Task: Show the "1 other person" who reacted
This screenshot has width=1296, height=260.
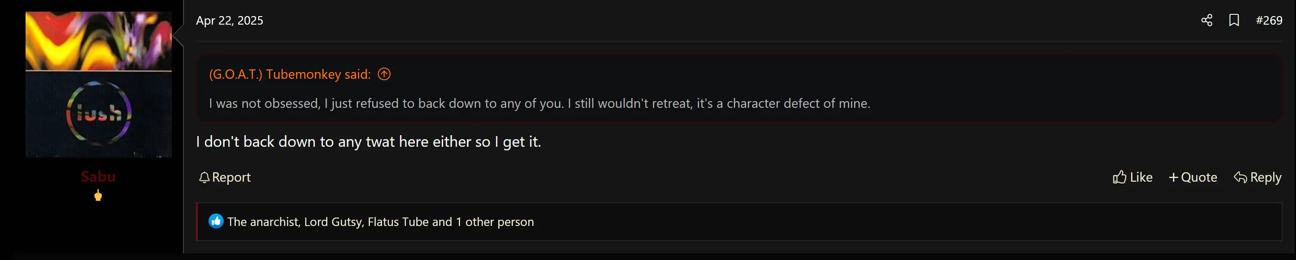Action: click(495, 222)
